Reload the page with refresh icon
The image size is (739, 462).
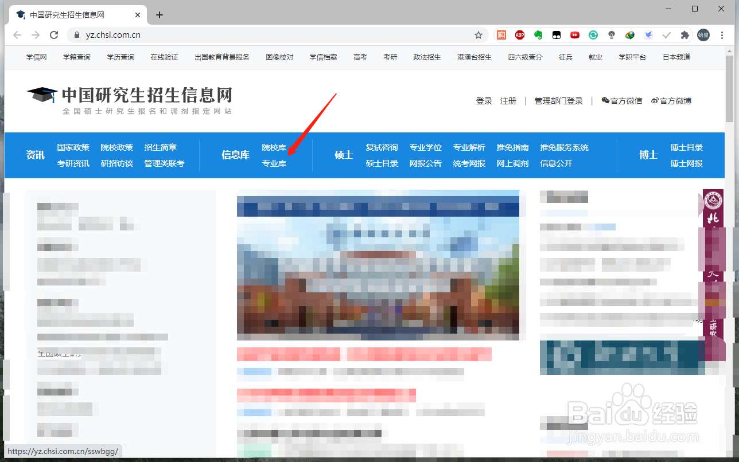54,35
